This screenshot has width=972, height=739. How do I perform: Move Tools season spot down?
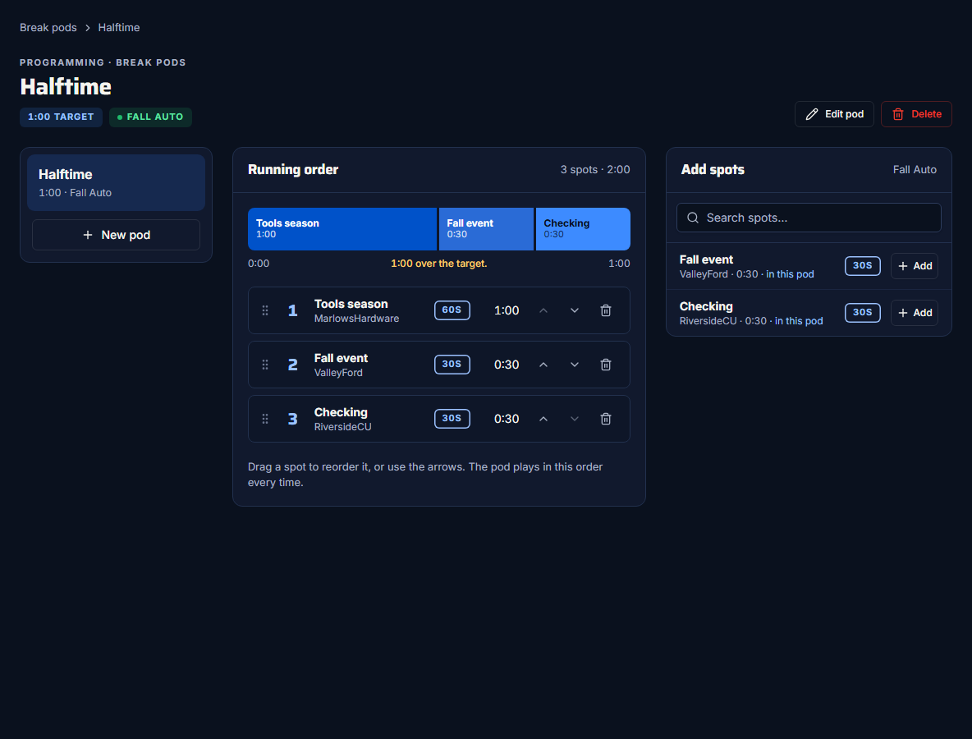575,310
